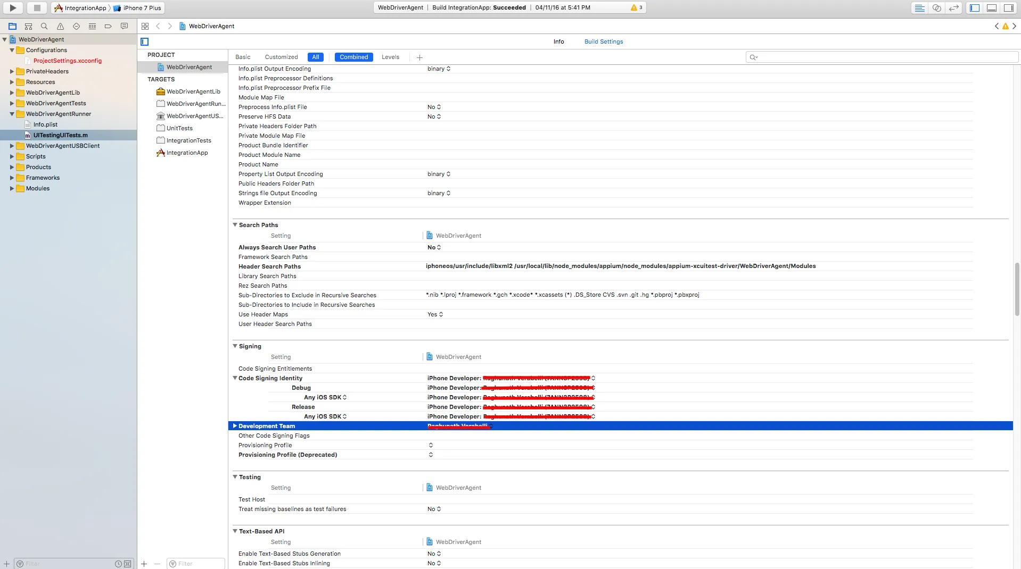Viewport: 1021px width, 569px height.
Task: Hide the Navigator panel
Action: (x=975, y=8)
